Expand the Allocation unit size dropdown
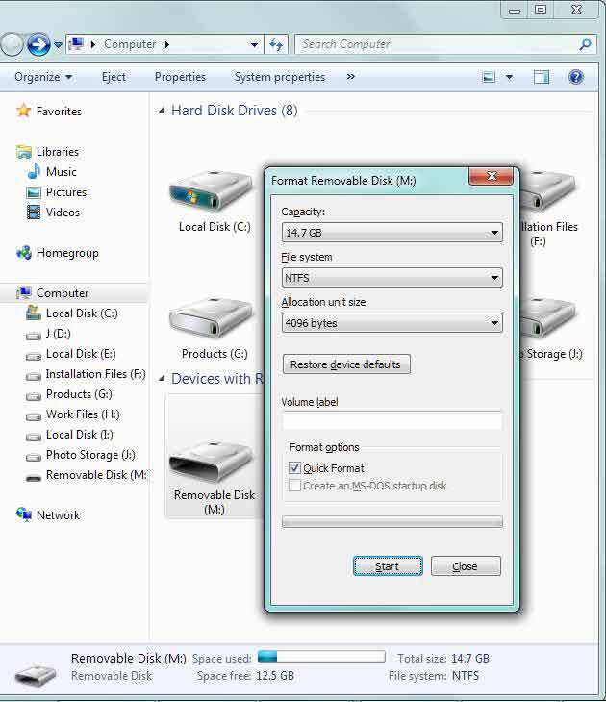The width and height of the screenshot is (606, 702). [x=391, y=323]
